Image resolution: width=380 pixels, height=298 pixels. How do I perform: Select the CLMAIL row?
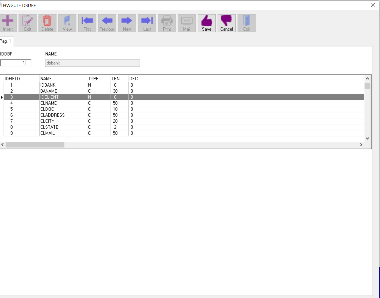pyautogui.click(x=184, y=133)
